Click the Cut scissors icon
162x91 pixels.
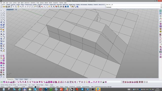(x=13, y=7)
